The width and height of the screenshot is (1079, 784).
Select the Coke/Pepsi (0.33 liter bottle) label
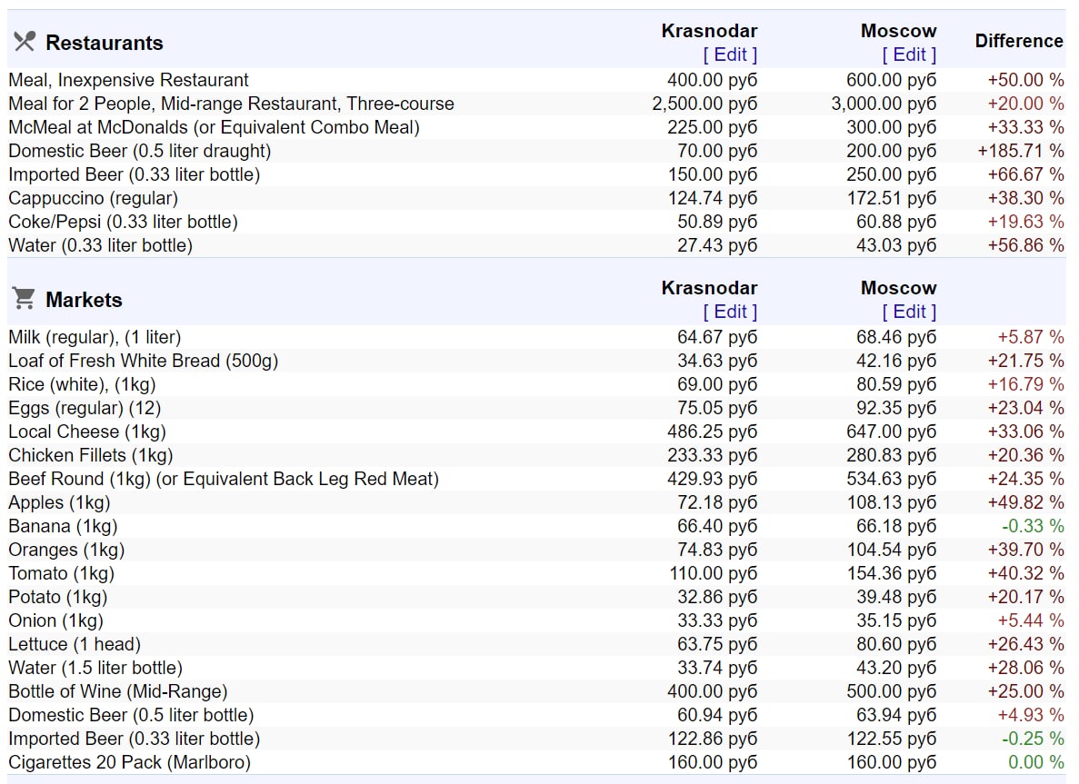124,223
